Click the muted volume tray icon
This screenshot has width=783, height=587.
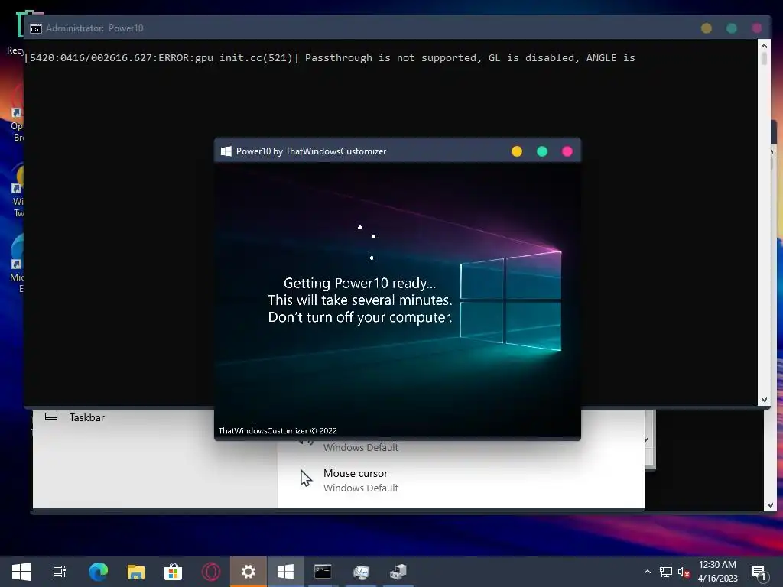(x=684, y=572)
